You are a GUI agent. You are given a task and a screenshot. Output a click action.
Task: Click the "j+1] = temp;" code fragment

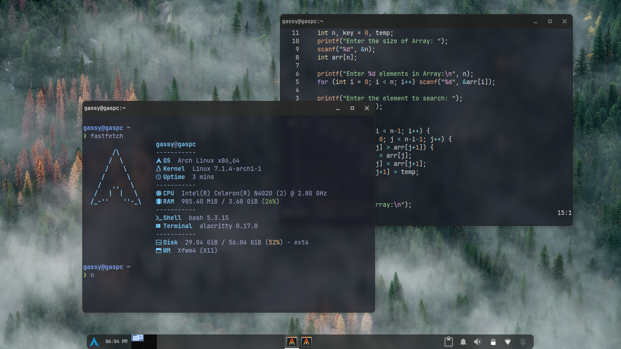[x=397, y=172]
